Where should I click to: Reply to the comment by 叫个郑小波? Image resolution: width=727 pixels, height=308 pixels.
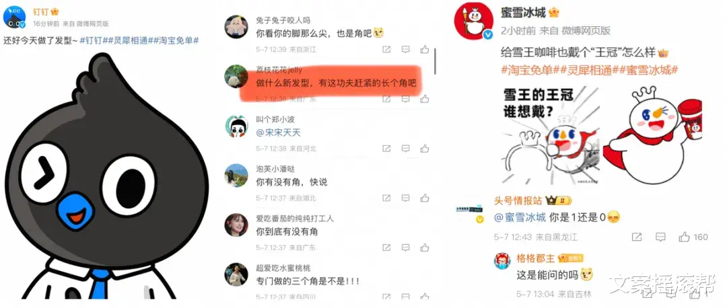(405, 149)
